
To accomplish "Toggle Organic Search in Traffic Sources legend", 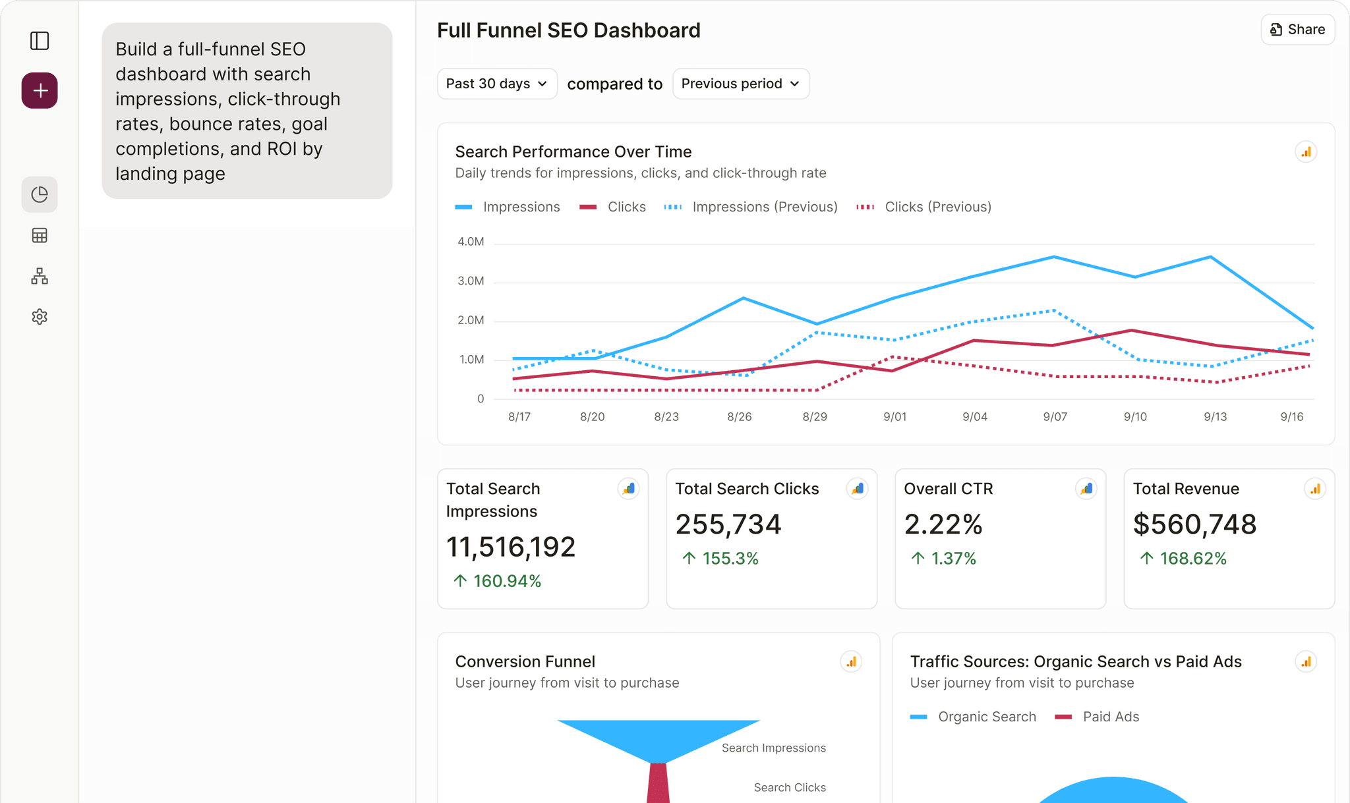I will click(x=973, y=717).
